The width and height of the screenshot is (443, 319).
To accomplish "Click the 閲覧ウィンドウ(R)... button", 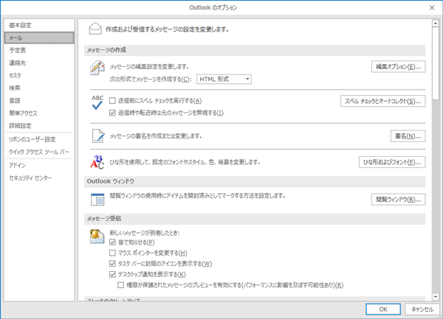I will (399, 199).
